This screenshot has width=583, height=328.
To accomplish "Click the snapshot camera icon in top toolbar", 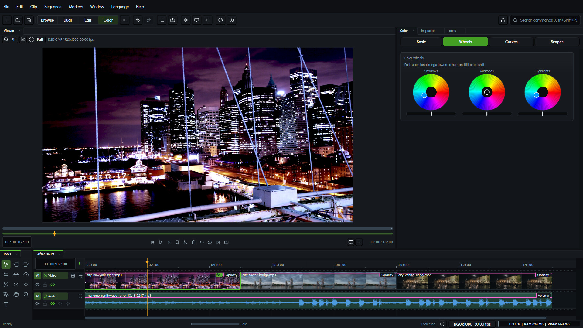I will tap(173, 20).
